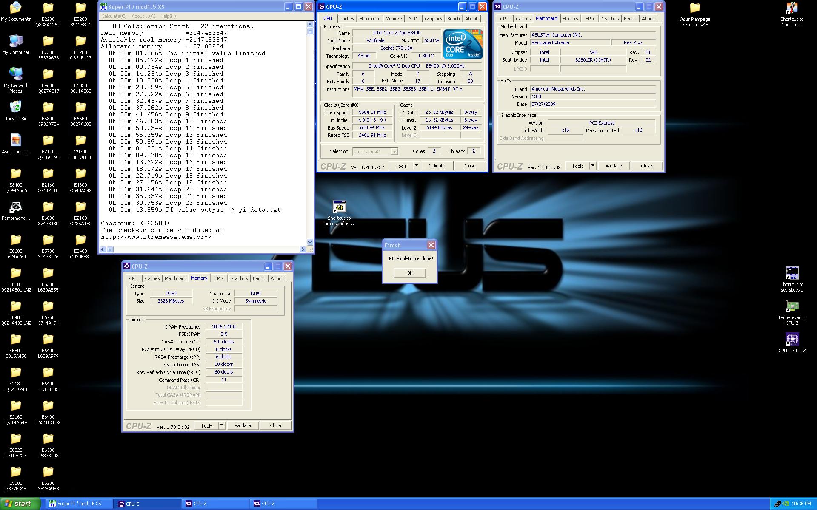The height and width of the screenshot is (510, 817).
Task: Expand Tools dropdown arrow in Mainboard window
Action: 593,166
